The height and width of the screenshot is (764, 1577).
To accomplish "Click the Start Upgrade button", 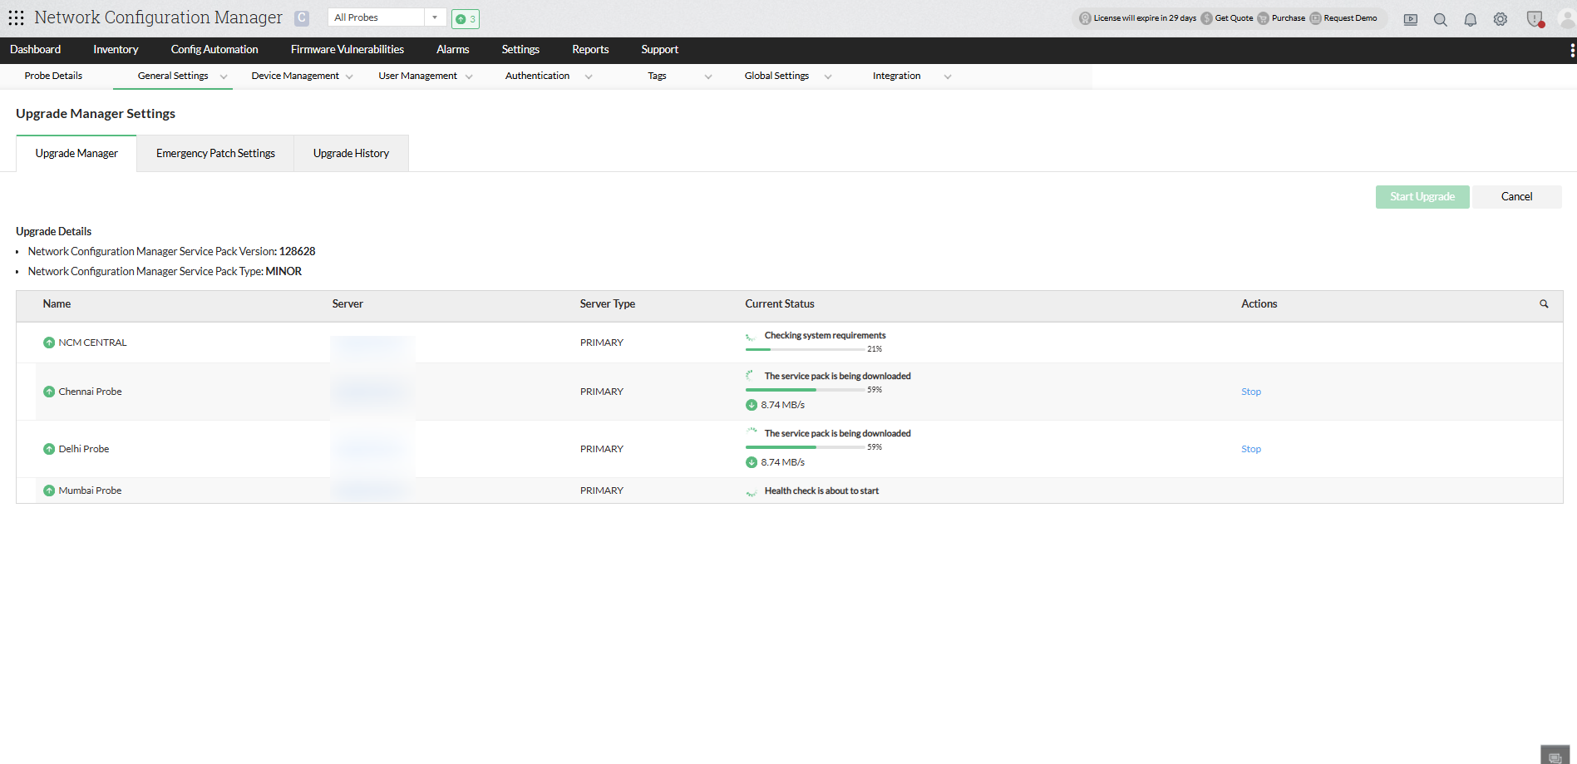I will pos(1422,197).
